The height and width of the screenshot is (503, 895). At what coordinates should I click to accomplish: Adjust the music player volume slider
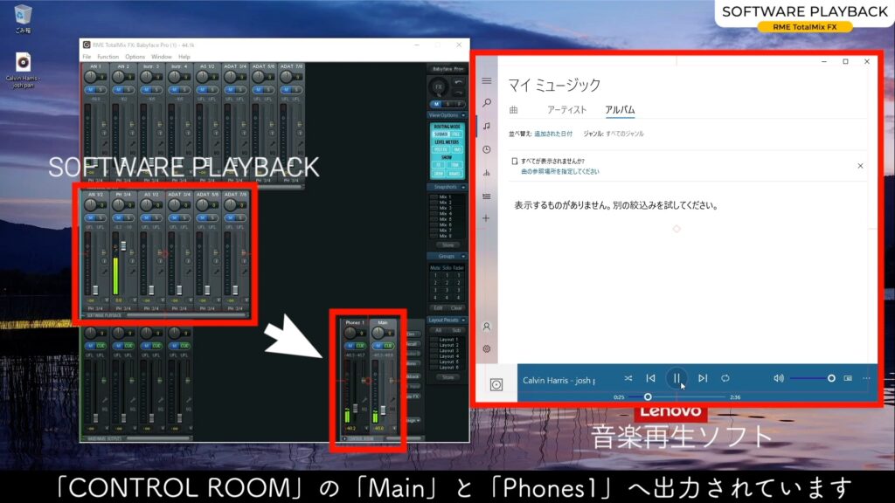(813, 378)
